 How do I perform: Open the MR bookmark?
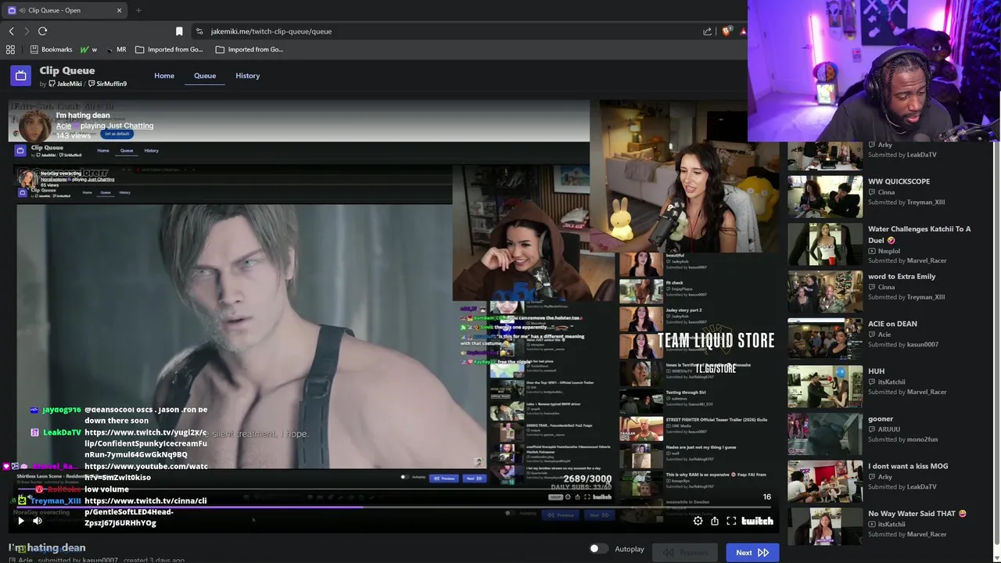point(116,49)
